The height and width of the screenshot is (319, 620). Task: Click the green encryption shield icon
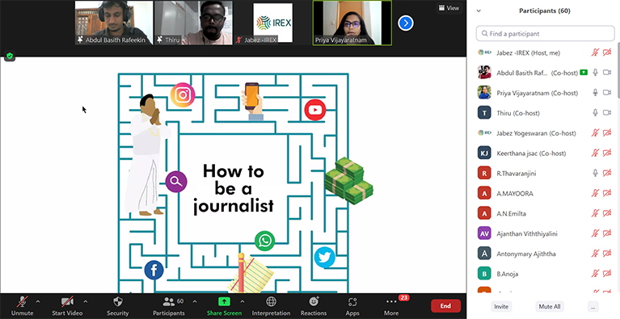pyautogui.click(x=10, y=57)
